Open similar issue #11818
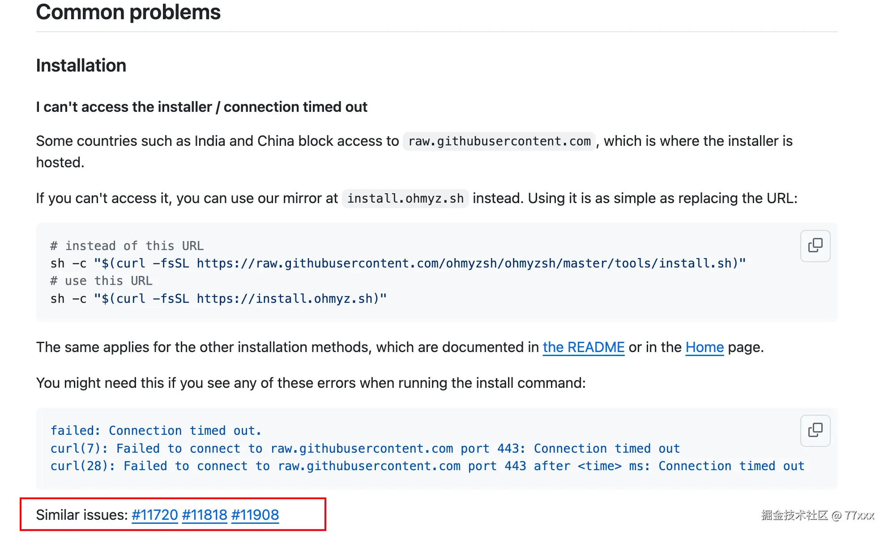This screenshot has width=888, height=535. pos(205,515)
